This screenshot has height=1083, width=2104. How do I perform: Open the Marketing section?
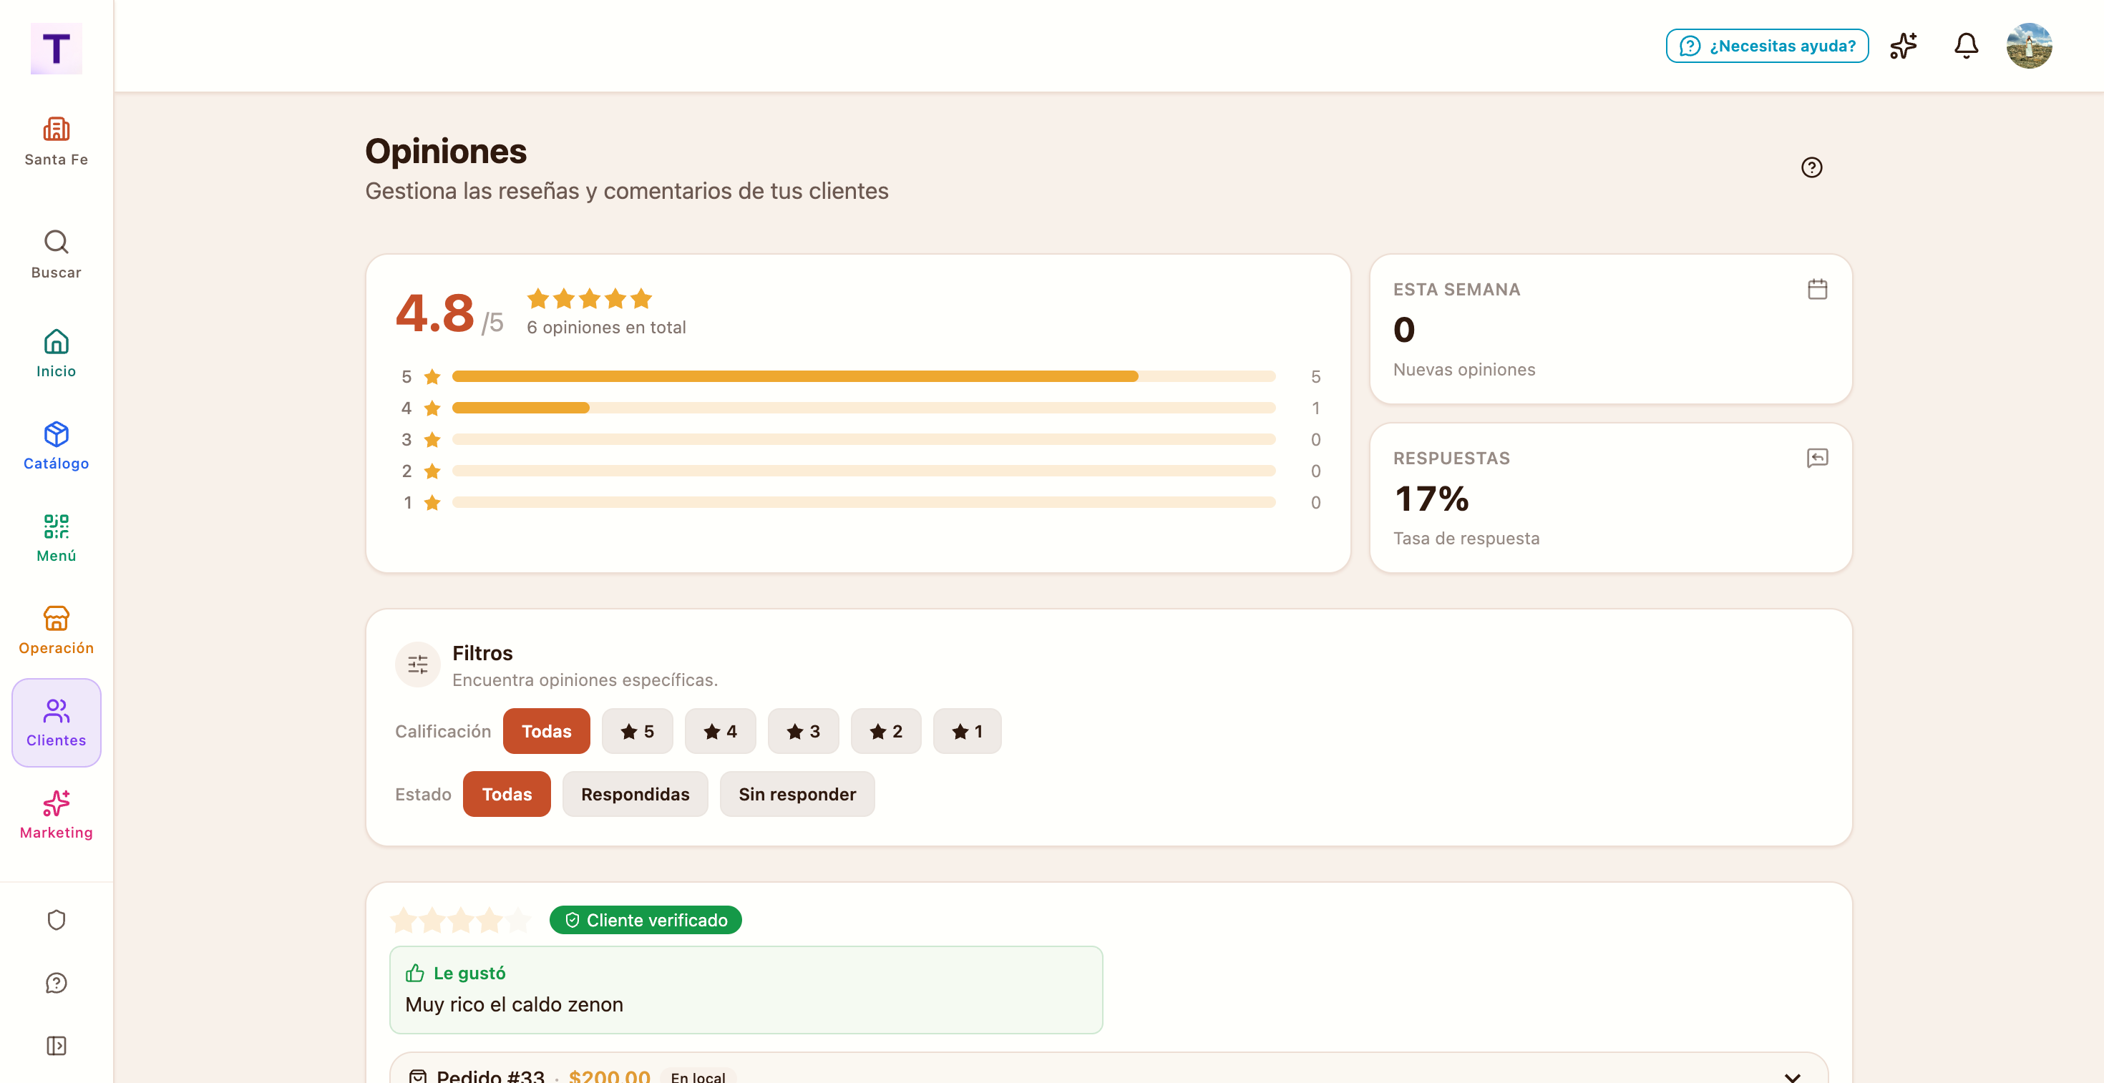pyautogui.click(x=57, y=815)
